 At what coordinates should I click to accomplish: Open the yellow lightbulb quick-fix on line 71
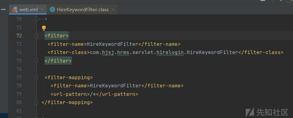click(44, 28)
